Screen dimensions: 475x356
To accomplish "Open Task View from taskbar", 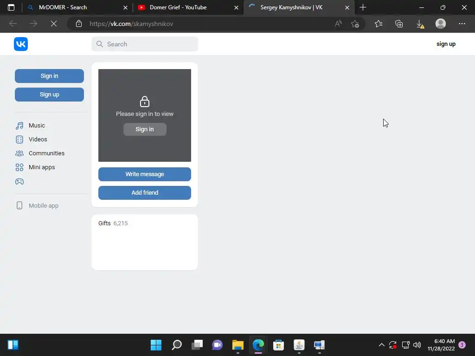I will point(197,345).
